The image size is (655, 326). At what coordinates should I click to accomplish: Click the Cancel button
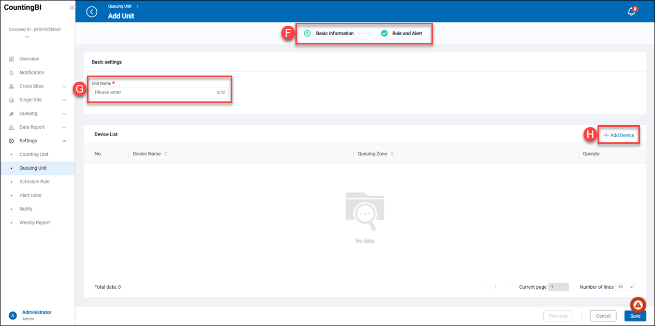pyautogui.click(x=603, y=316)
